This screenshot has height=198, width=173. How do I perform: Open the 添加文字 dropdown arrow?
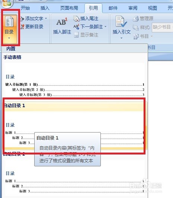point(46,19)
